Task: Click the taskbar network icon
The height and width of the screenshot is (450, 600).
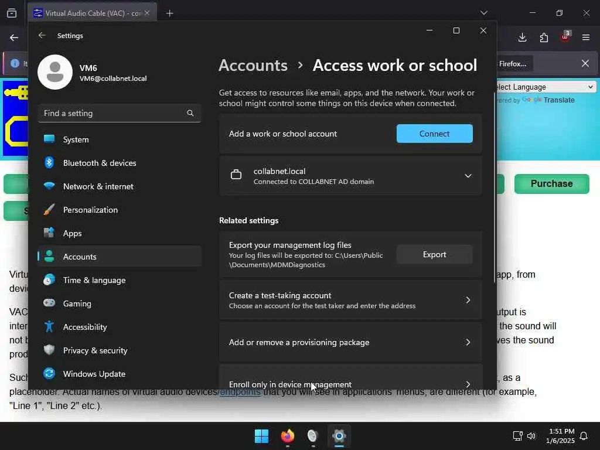Action: pos(517,436)
